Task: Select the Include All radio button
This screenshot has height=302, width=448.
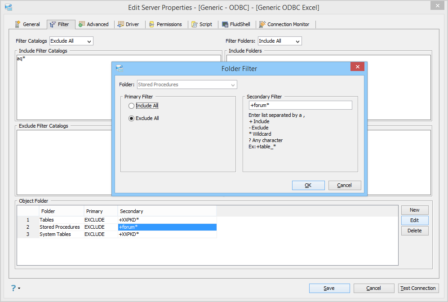Action: pyautogui.click(x=131, y=106)
